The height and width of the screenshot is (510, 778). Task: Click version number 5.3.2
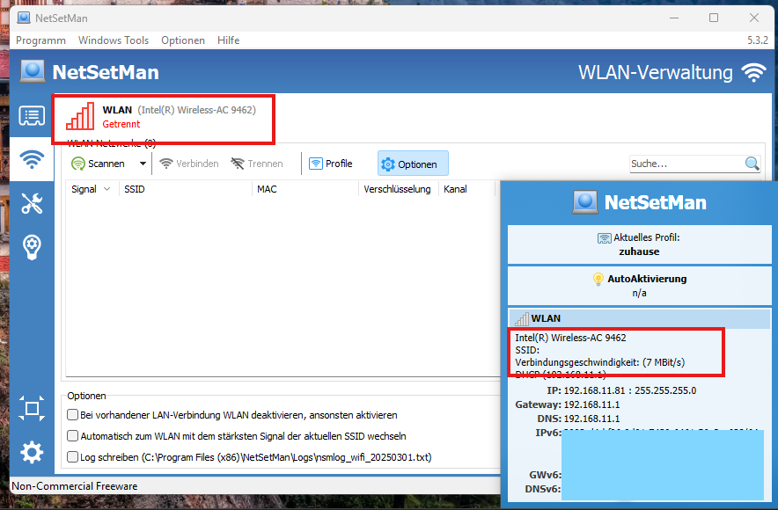[758, 40]
